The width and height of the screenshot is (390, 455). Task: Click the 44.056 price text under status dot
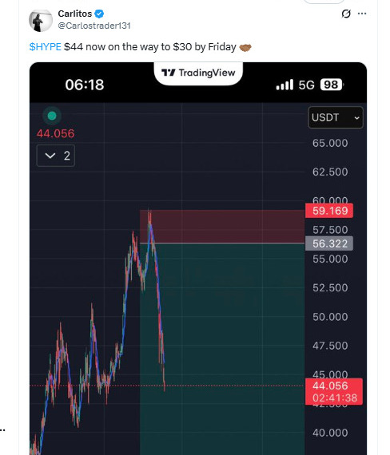coord(55,134)
